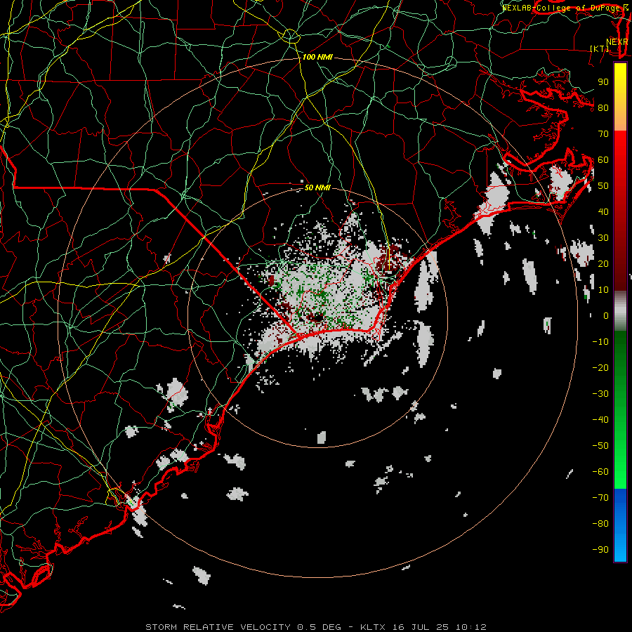Click the -80 value on the velocity scale
Screen dimensions: 632x632
click(x=600, y=524)
